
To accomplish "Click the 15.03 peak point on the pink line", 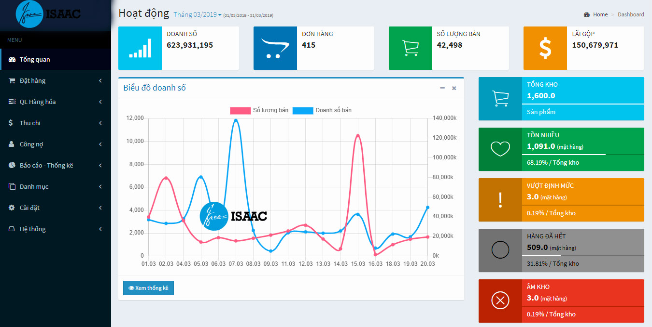I will (357, 136).
